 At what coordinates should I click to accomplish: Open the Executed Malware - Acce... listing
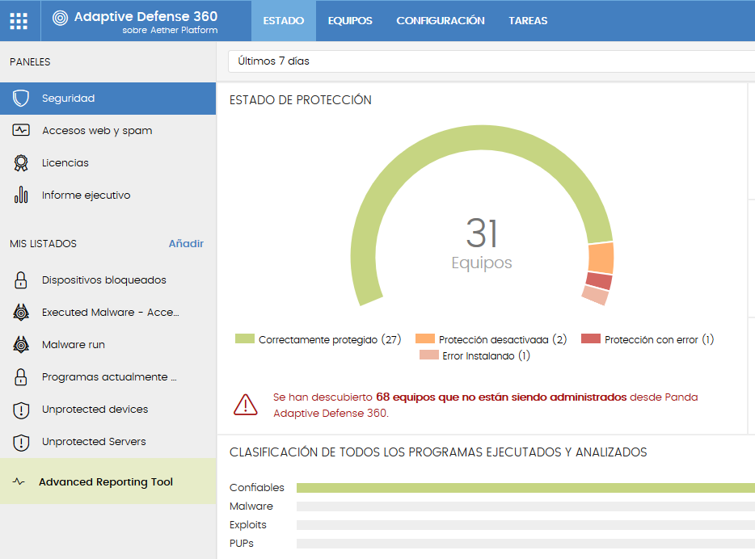(x=108, y=312)
